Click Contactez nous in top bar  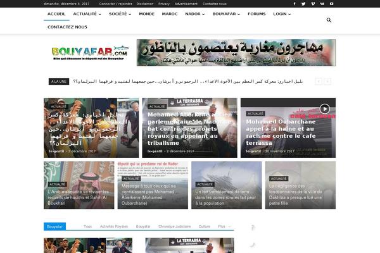[215, 4]
